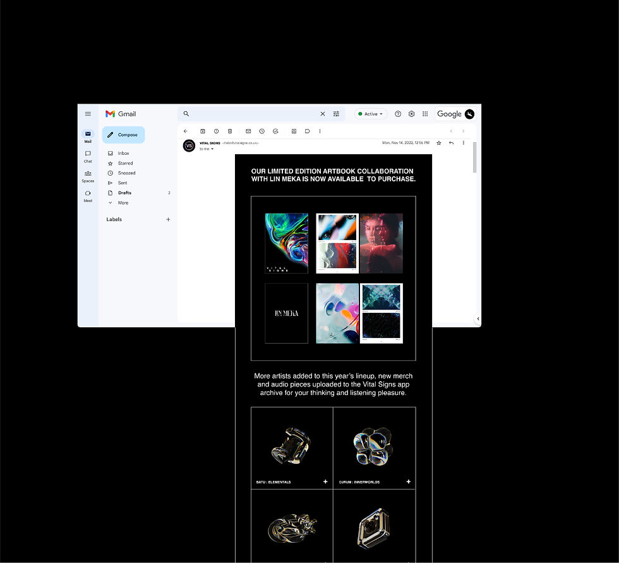Star the Vital Signs email
Image resolution: width=619 pixels, height=563 pixels.
click(x=438, y=143)
